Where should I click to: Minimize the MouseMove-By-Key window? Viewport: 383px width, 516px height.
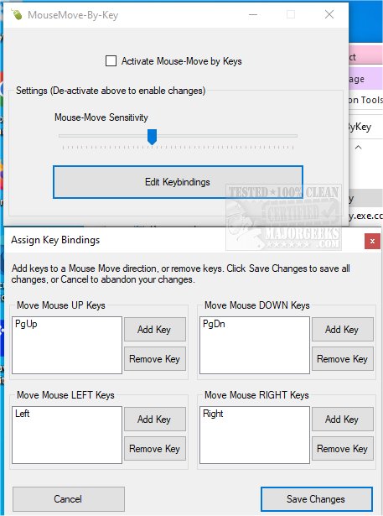click(253, 14)
